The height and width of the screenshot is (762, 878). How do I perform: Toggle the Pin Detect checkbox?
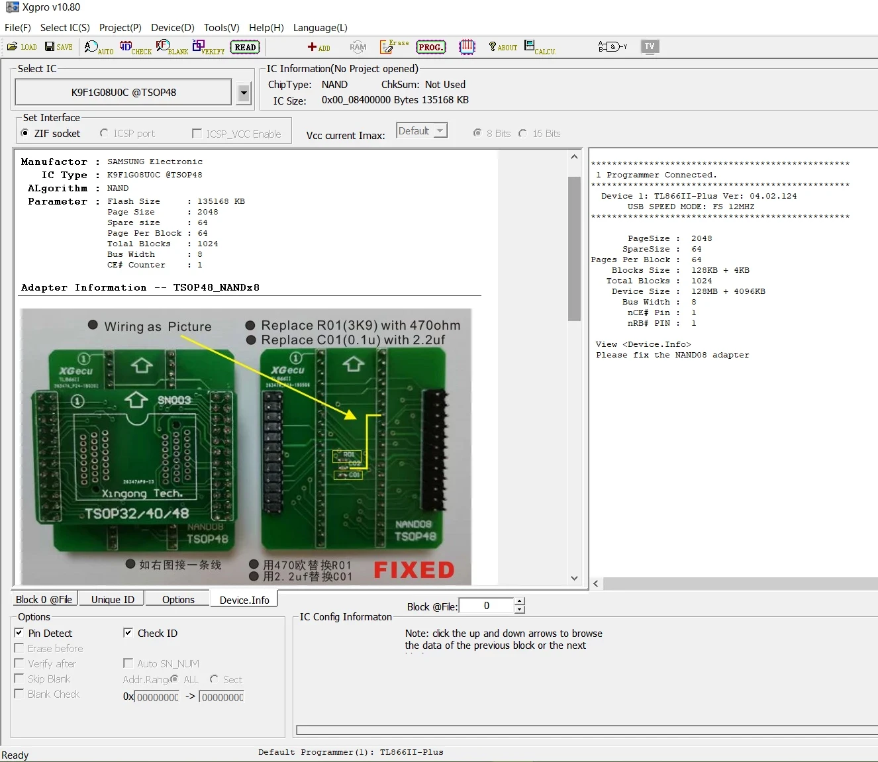[x=19, y=633]
